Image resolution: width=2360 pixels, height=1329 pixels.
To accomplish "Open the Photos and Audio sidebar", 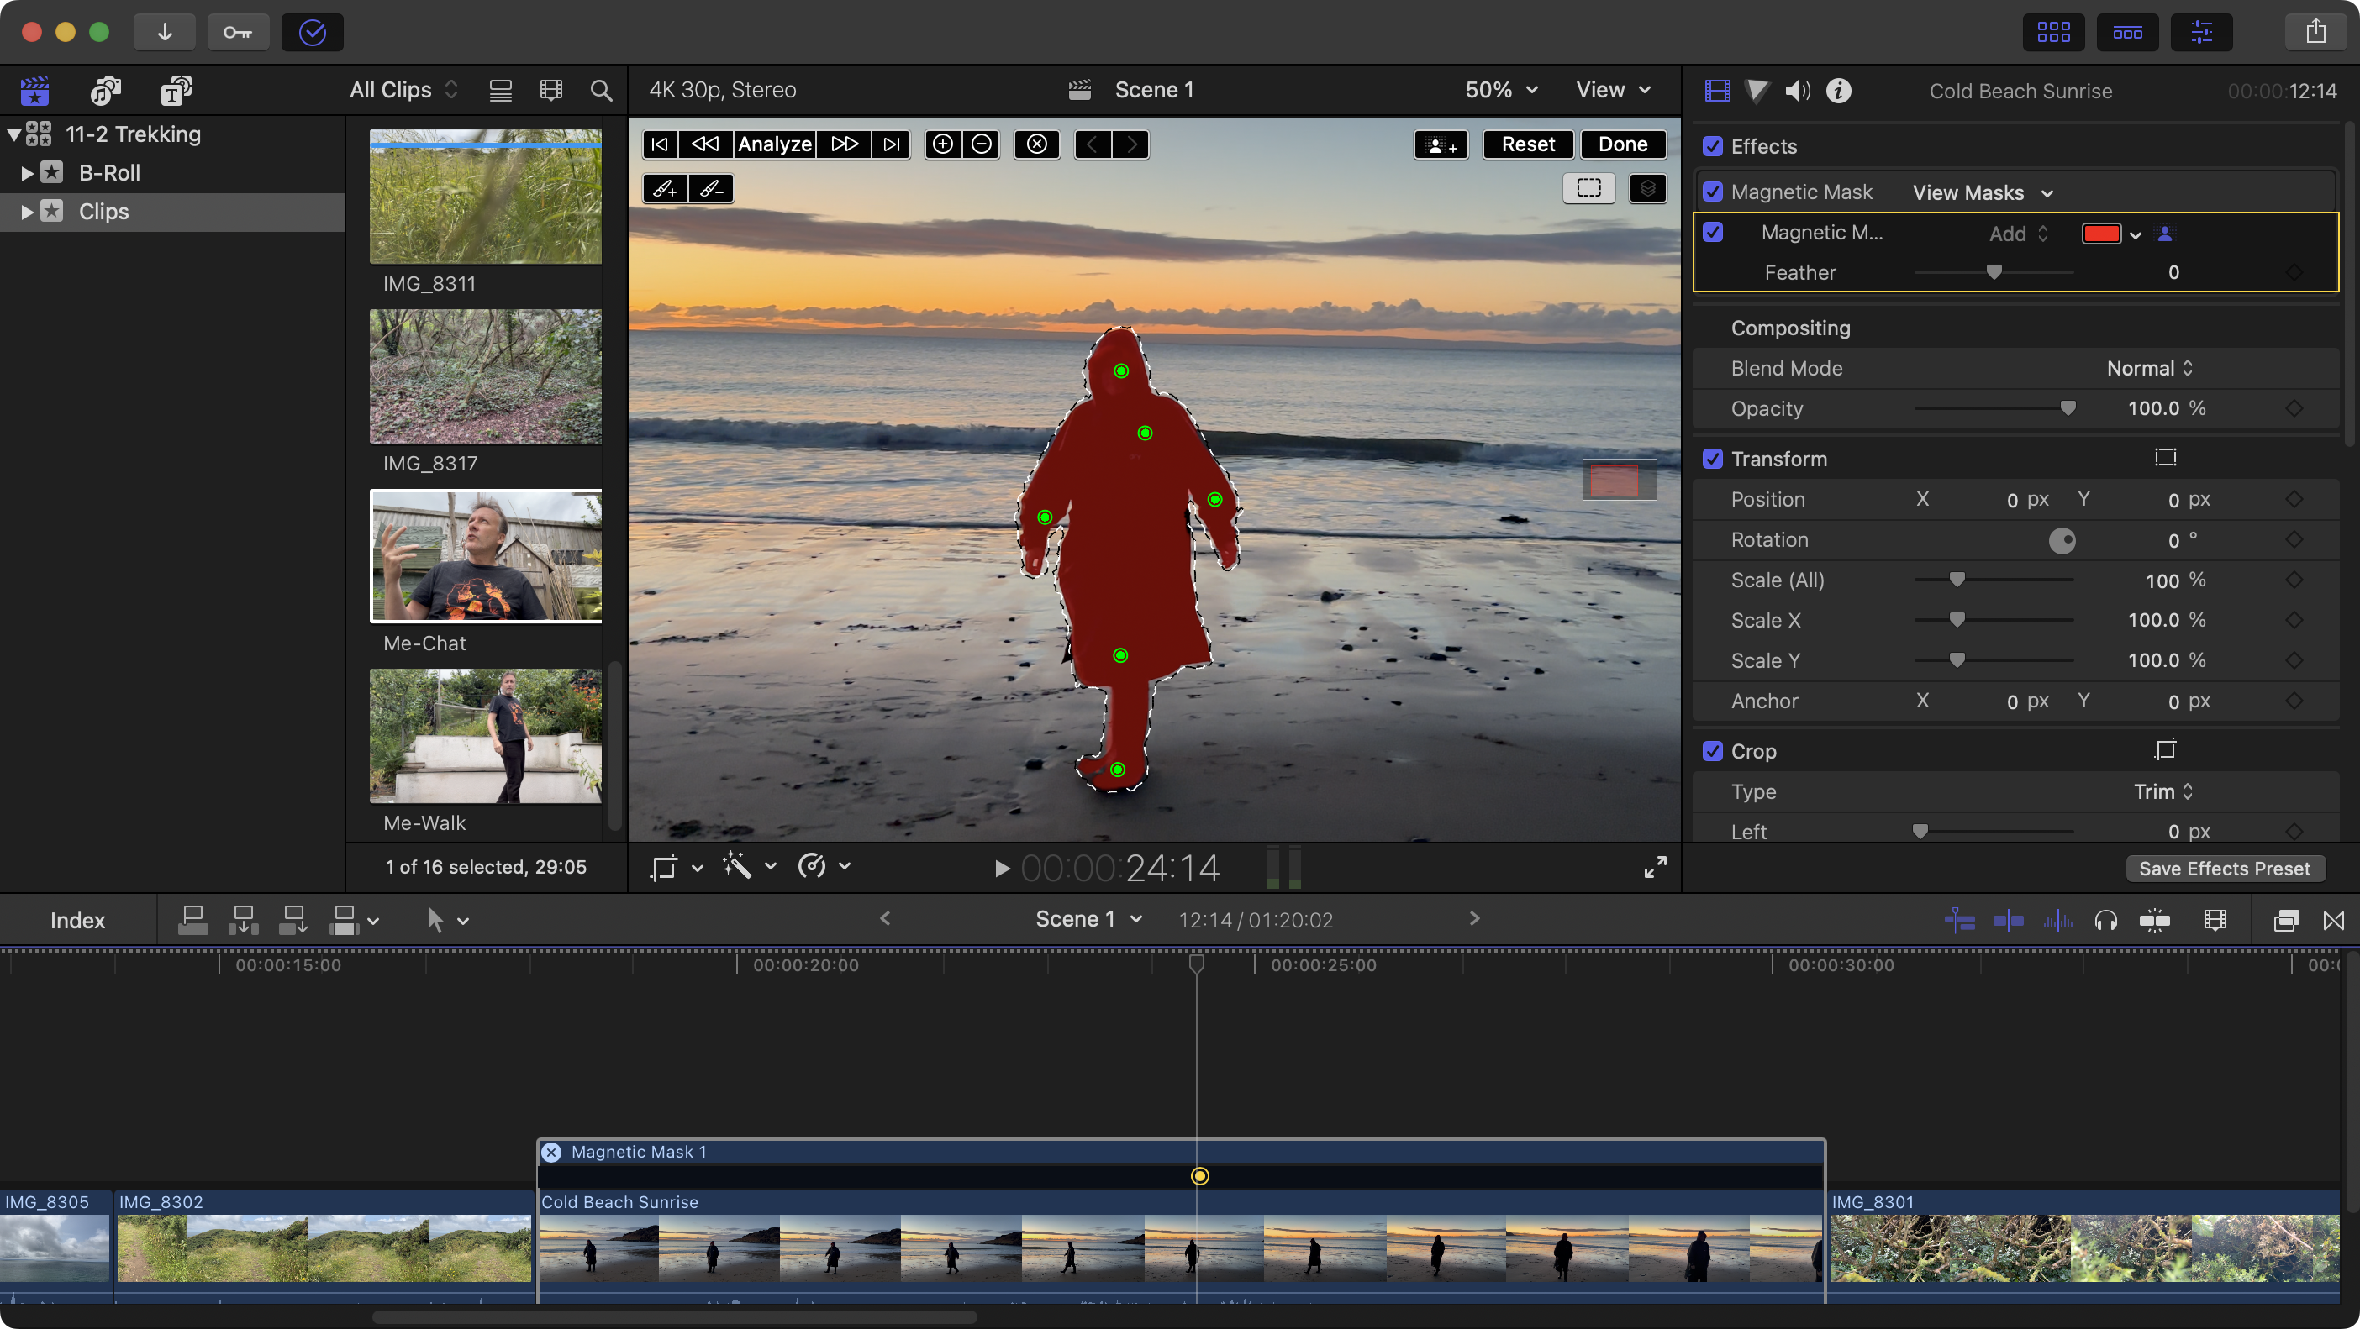I will 104,91.
